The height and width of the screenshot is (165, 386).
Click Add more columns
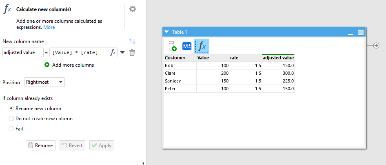tap(73, 65)
